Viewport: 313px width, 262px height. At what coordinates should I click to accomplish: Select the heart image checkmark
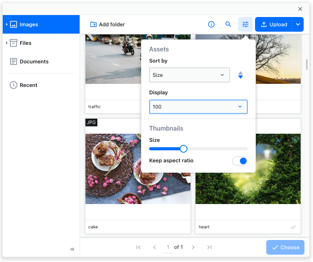tap(293, 227)
